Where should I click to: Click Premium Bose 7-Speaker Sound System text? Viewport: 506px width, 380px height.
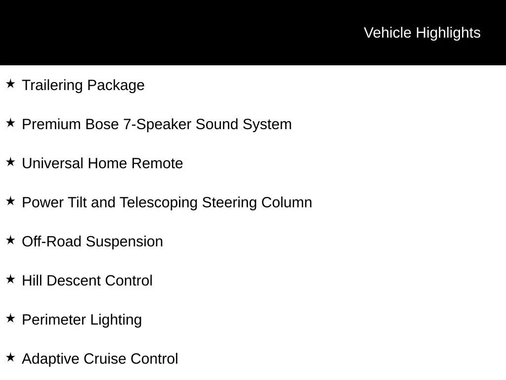(x=157, y=125)
